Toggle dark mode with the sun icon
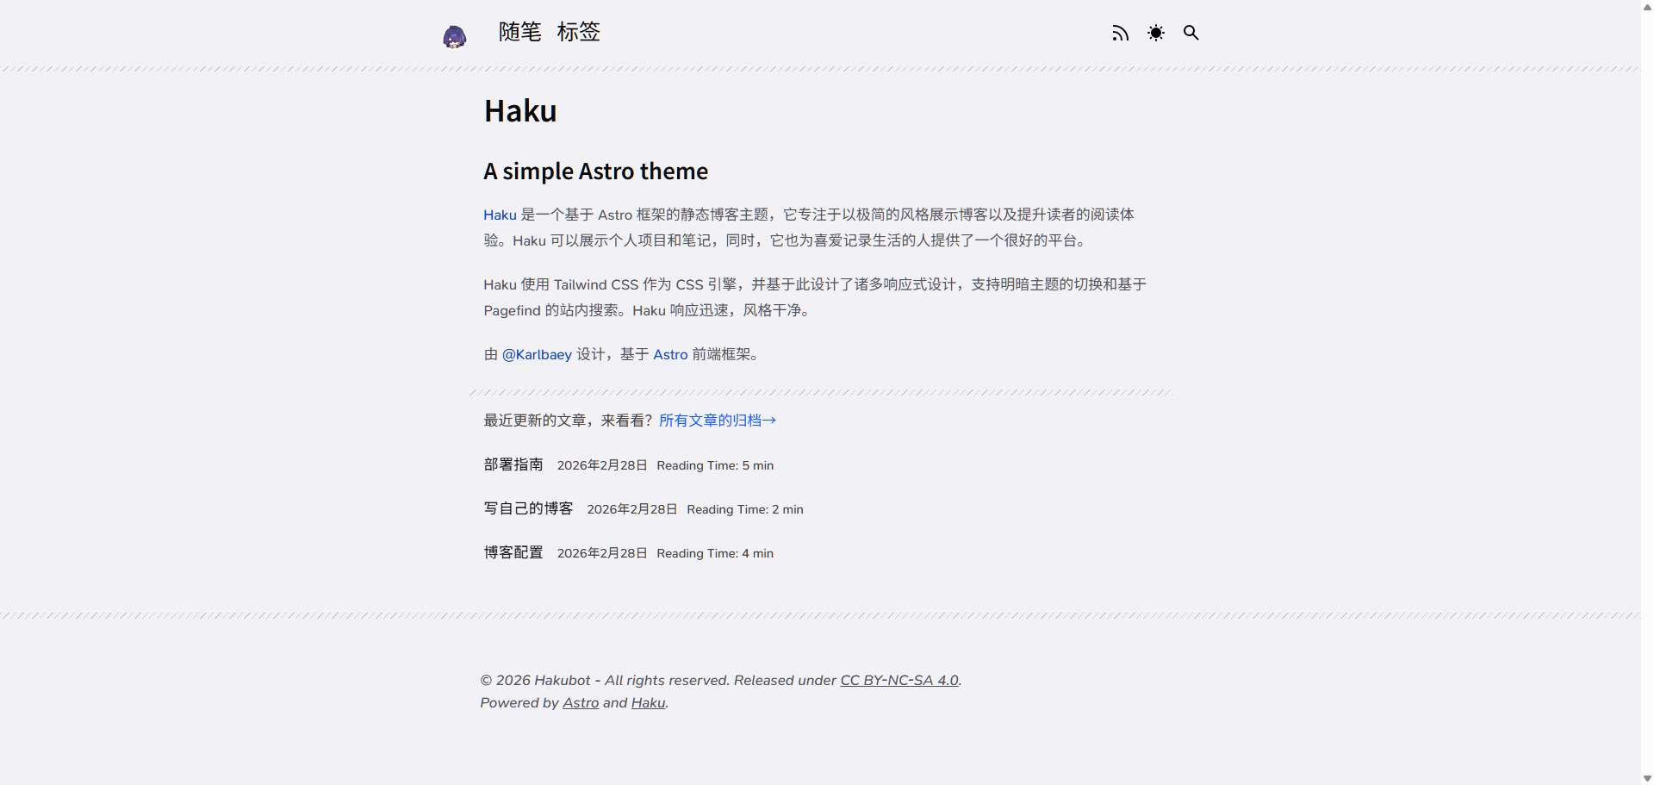Image resolution: width=1654 pixels, height=785 pixels. [1155, 33]
